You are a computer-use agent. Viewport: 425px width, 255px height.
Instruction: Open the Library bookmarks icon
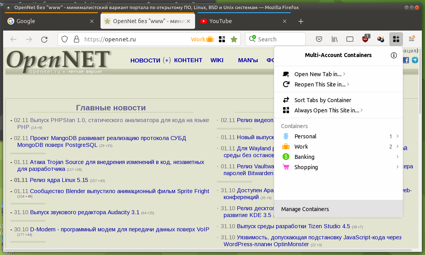point(334,39)
